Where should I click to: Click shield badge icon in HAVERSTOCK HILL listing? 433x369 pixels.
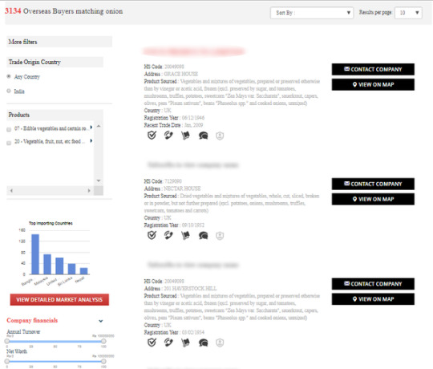point(220,343)
